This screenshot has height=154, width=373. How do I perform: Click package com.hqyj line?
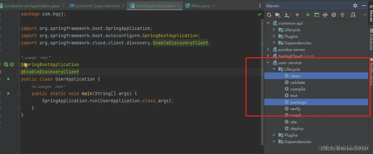point(43,14)
